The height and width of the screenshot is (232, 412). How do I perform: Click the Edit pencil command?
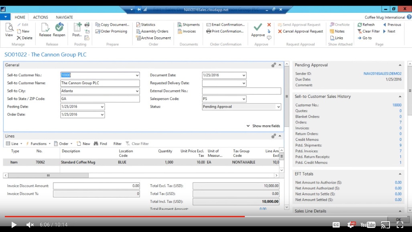tap(23, 25)
